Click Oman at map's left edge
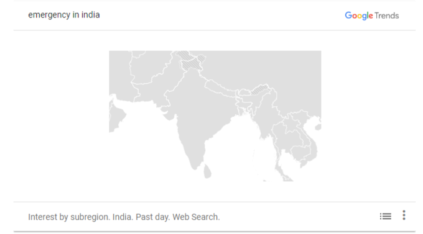The width and height of the screenshot is (423, 234). pyautogui.click(x=116, y=116)
